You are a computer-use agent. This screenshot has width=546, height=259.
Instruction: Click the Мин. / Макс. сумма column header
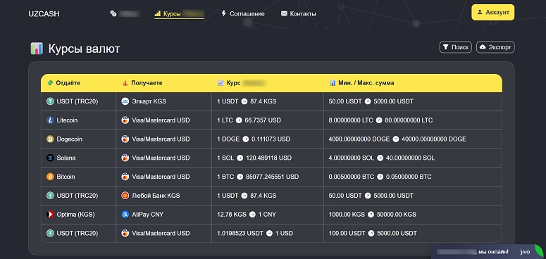click(362, 83)
